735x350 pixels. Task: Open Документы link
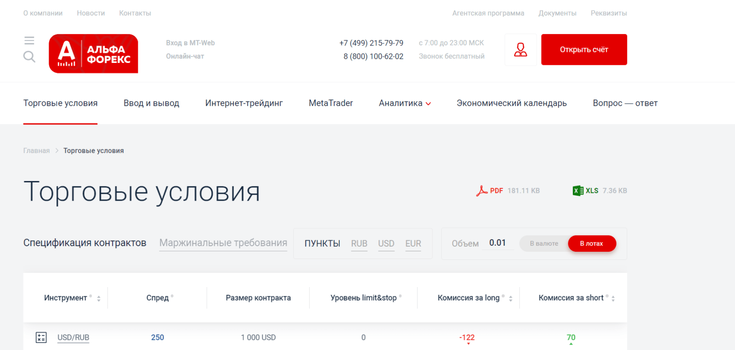pyautogui.click(x=557, y=13)
